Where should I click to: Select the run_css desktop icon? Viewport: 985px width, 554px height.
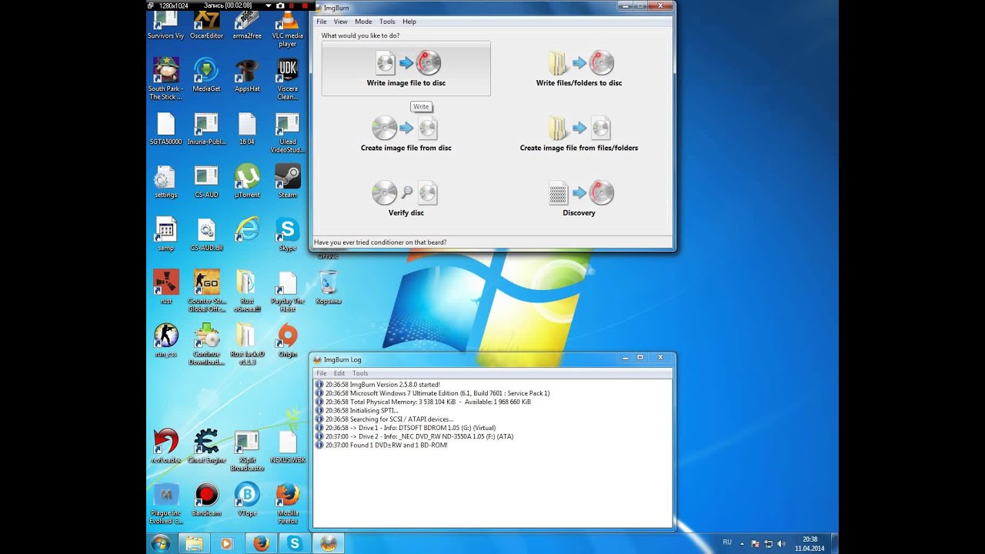tap(166, 340)
